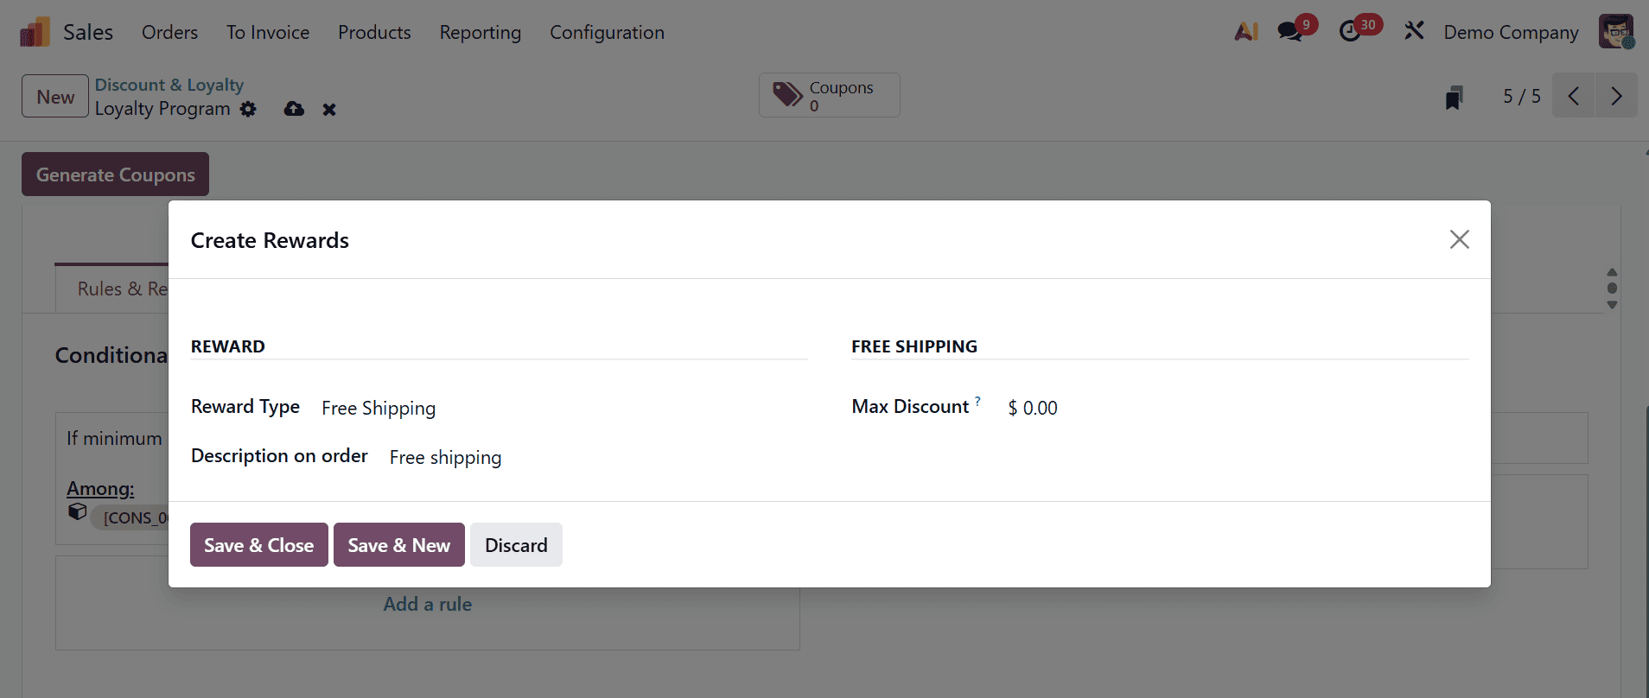Image resolution: width=1649 pixels, height=698 pixels.
Task: Open the activities clock icon
Action: pyautogui.click(x=1352, y=30)
